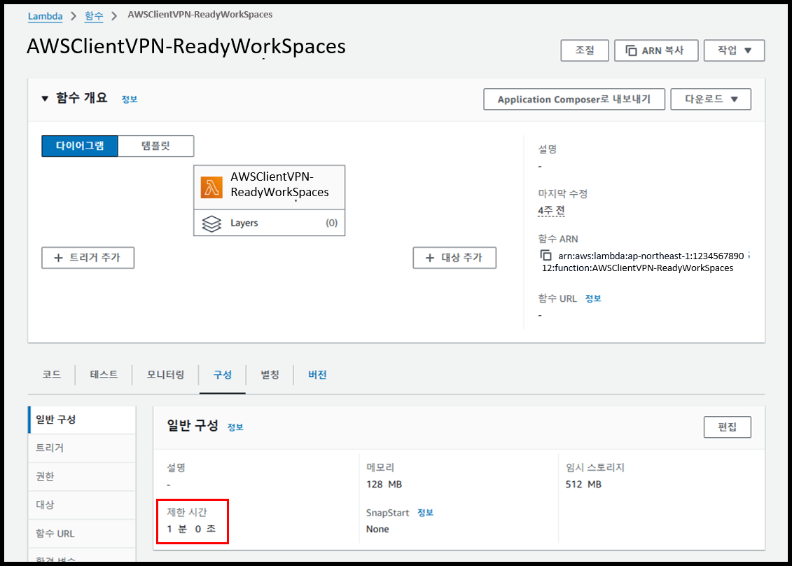Click the function name in diagram box
The height and width of the screenshot is (566, 792).
coord(280,184)
